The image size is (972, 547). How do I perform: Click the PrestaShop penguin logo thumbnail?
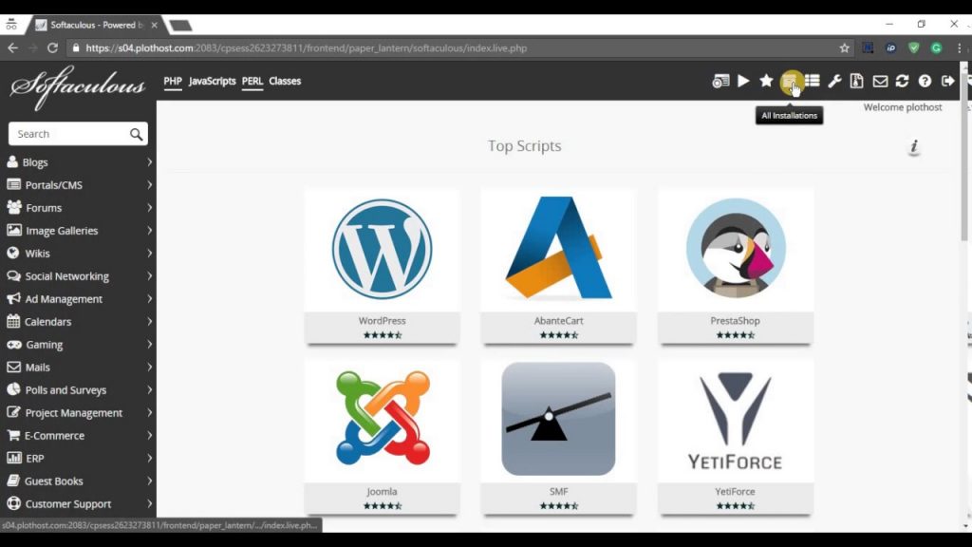[x=736, y=248]
